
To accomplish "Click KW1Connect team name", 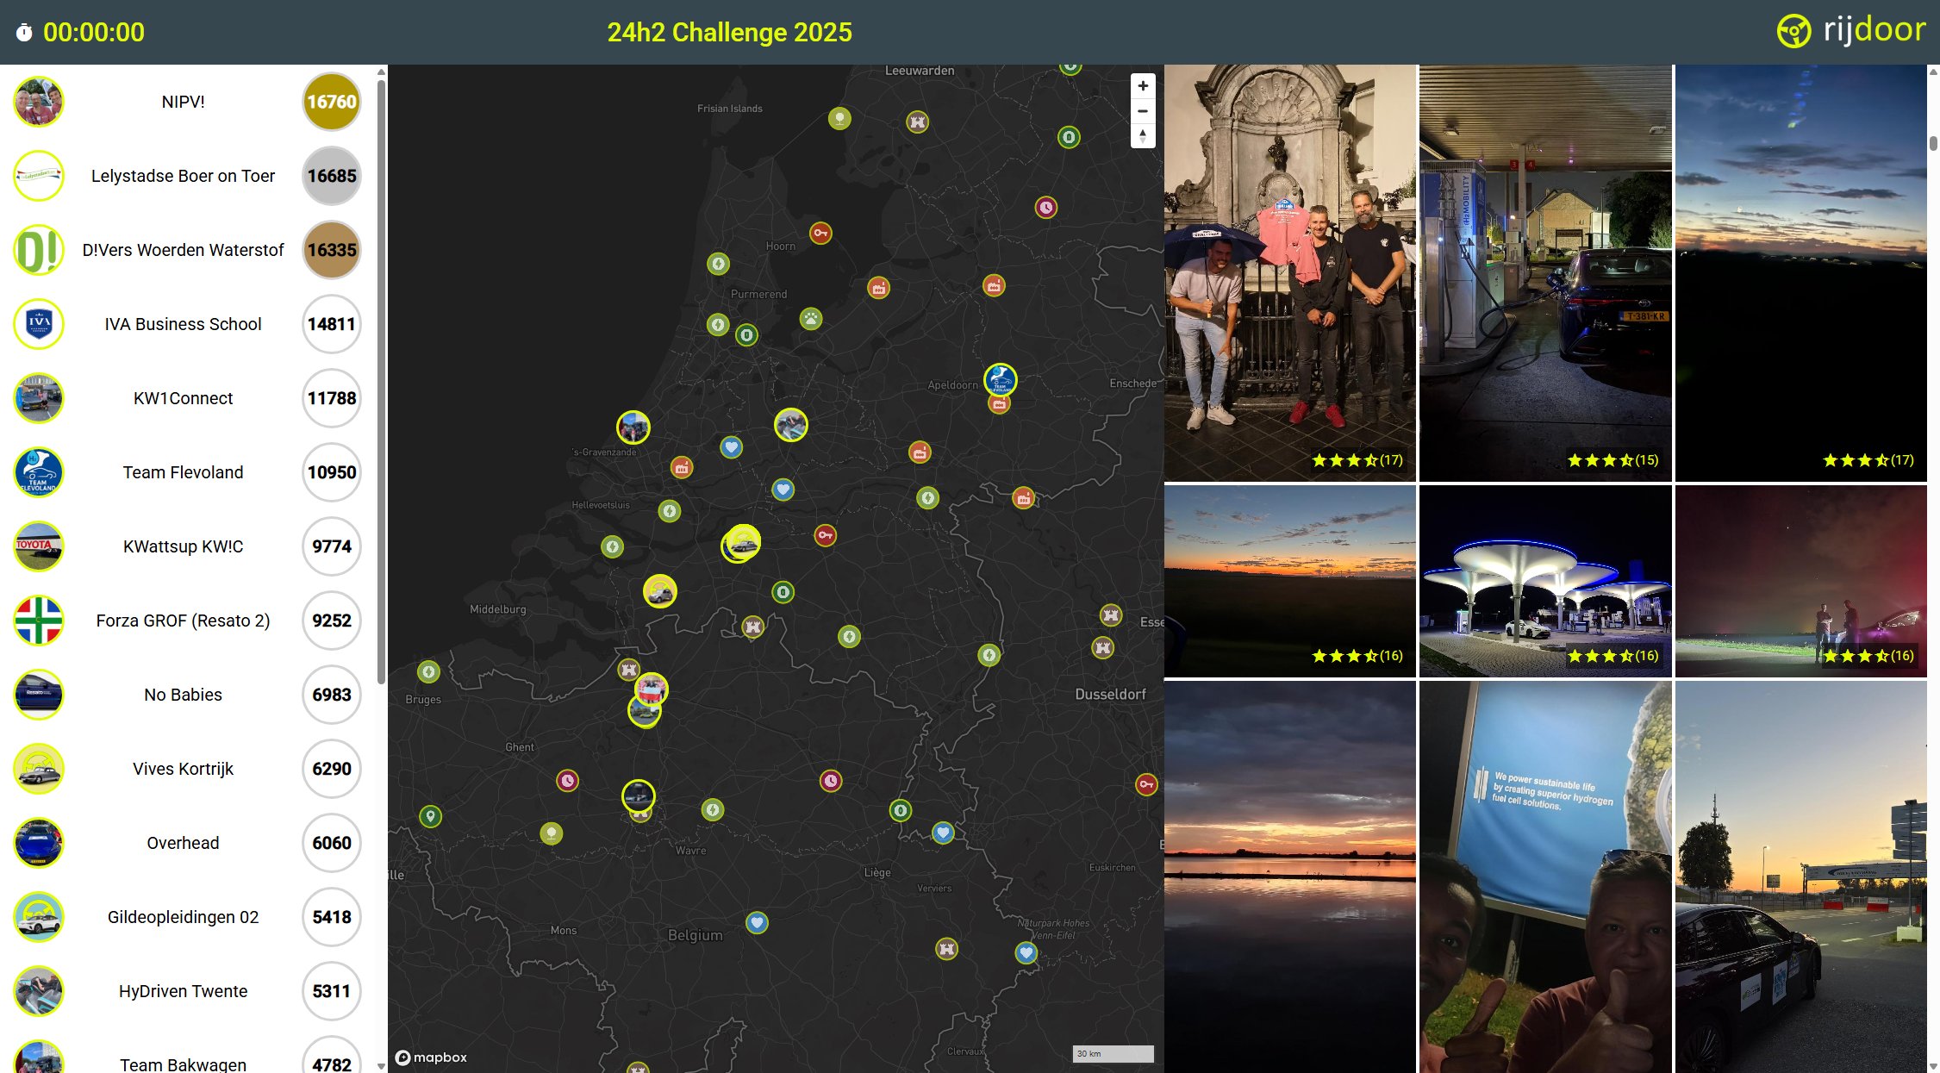I will coord(183,398).
